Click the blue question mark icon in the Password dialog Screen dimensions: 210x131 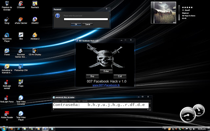click(58, 16)
